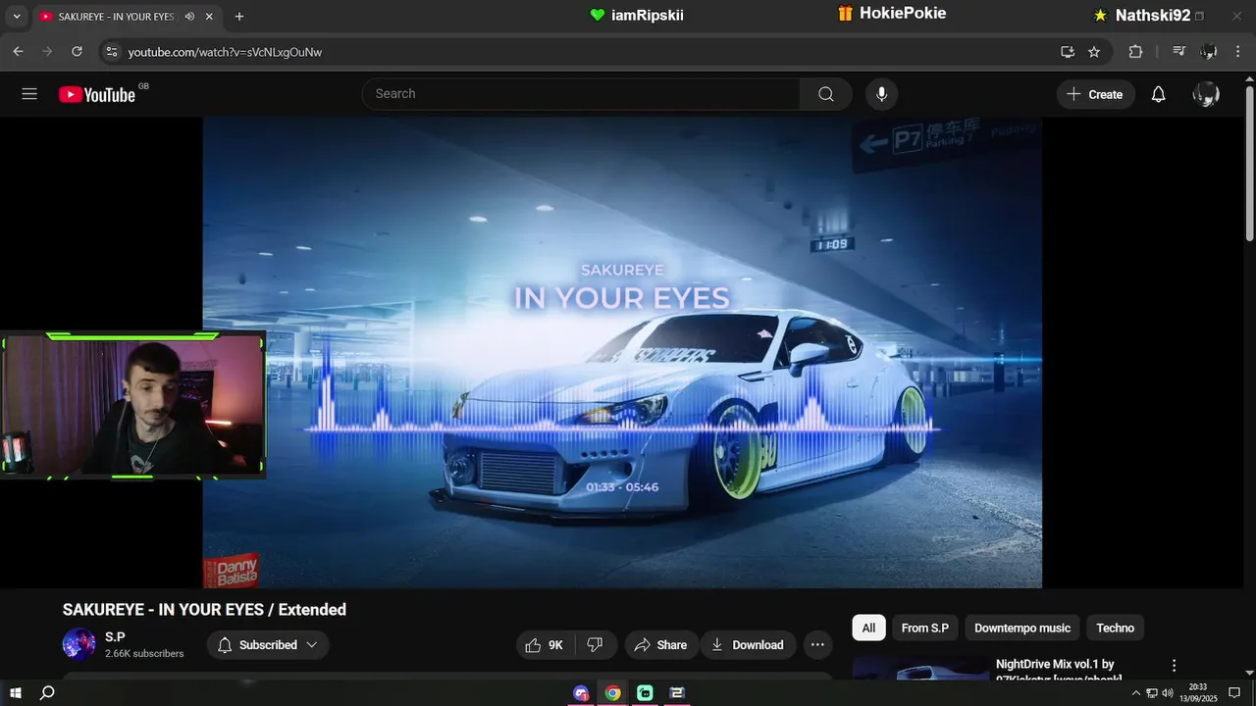Open the taskbar clock showing 20:33
Image resolution: width=1256 pixels, height=706 pixels.
click(1197, 693)
